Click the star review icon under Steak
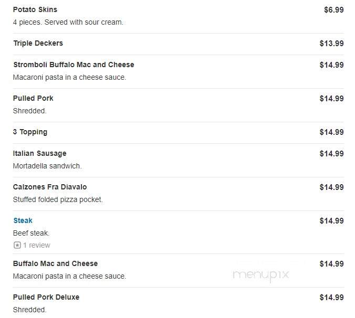The height and width of the screenshot is (318, 355). click(17, 245)
